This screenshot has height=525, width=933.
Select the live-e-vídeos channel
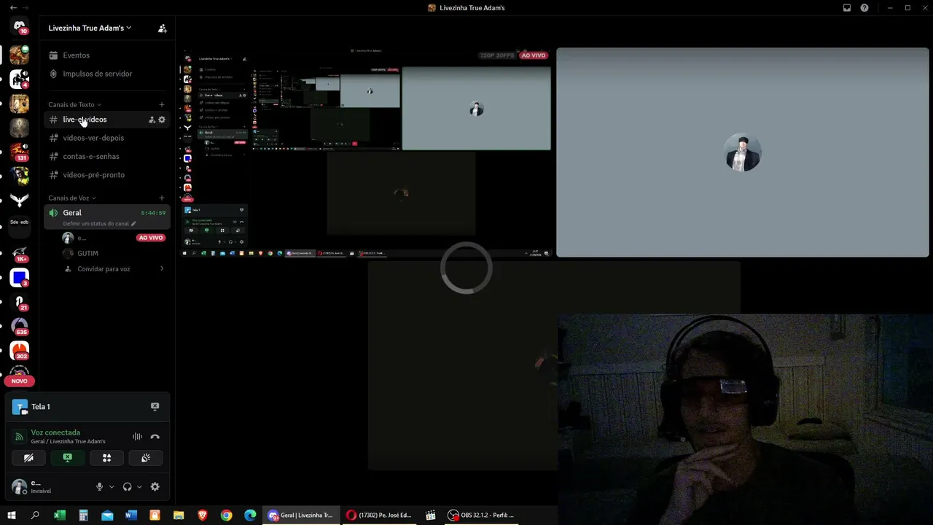point(106,120)
